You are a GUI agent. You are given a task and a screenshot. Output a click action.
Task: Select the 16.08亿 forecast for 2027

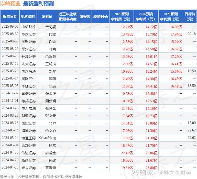click(176, 27)
